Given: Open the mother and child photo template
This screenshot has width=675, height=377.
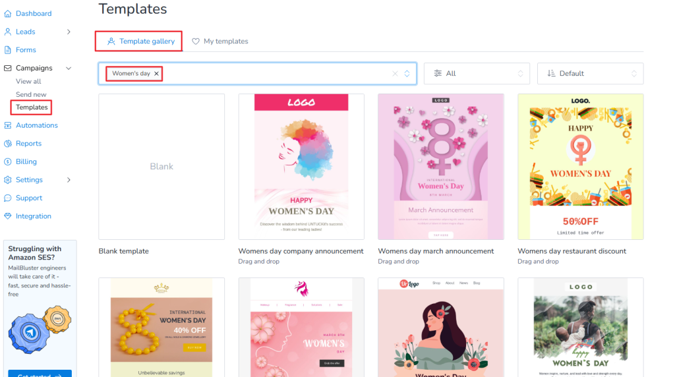Looking at the screenshot, I should pyautogui.click(x=581, y=328).
